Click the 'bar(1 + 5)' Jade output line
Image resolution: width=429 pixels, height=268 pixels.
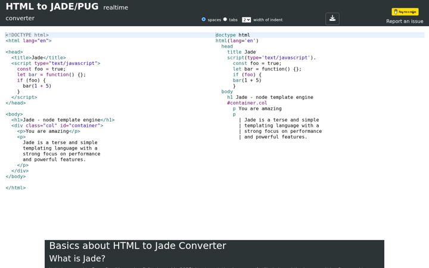point(247,80)
